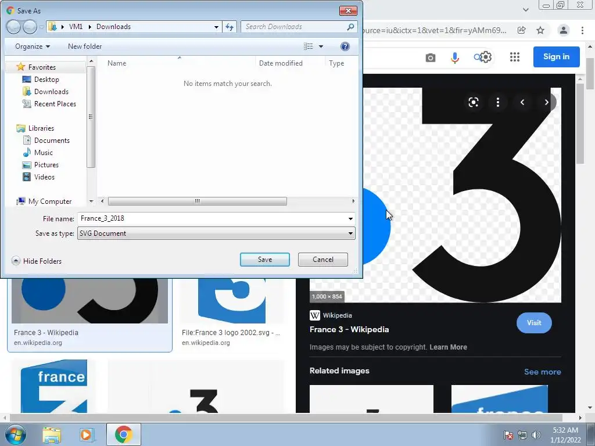Image resolution: width=595 pixels, height=446 pixels.
Task: Click the file list horizontal scrollbar thumb
Action: click(198, 201)
